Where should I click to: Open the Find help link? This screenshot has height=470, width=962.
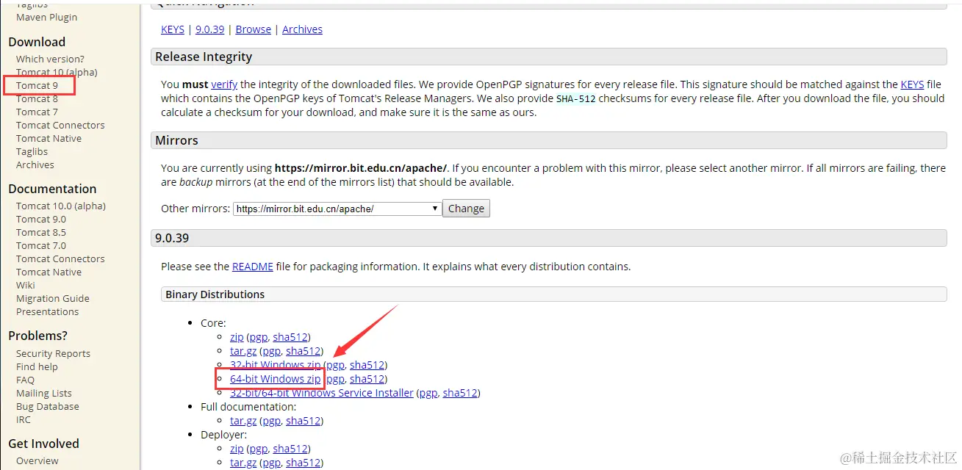pos(37,366)
